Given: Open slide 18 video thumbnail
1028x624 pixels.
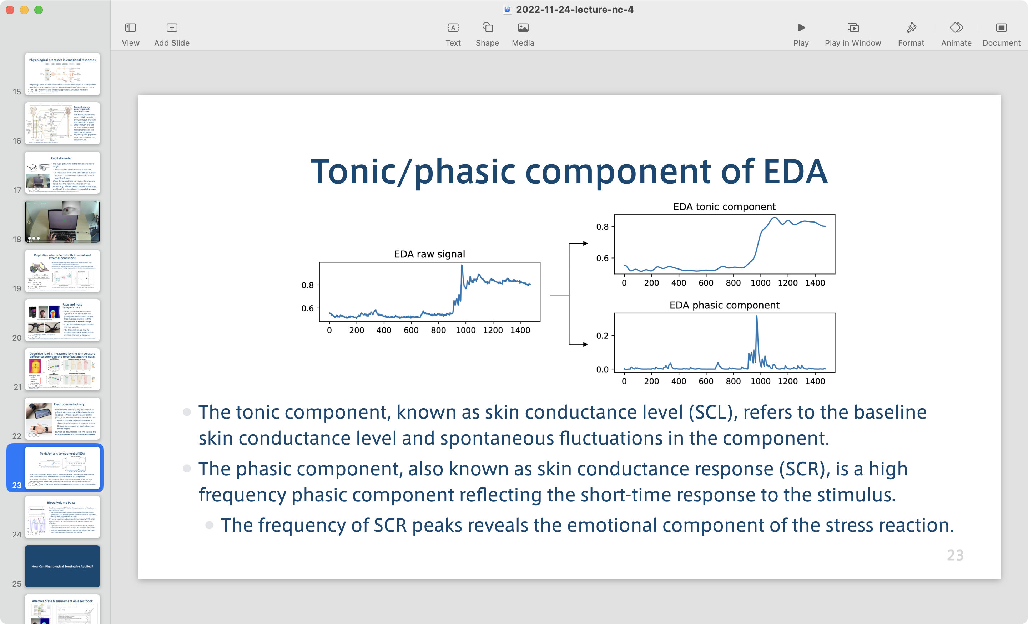Looking at the screenshot, I should pyautogui.click(x=62, y=221).
